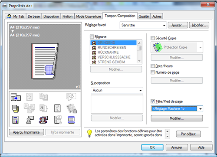Click the document with clock icon
This screenshot has height=157, width=217.
pos(58,120)
